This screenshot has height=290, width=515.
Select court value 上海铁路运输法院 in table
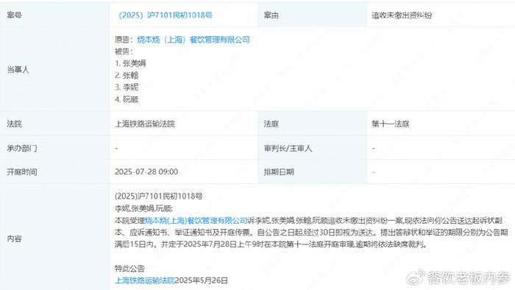[x=145, y=124]
